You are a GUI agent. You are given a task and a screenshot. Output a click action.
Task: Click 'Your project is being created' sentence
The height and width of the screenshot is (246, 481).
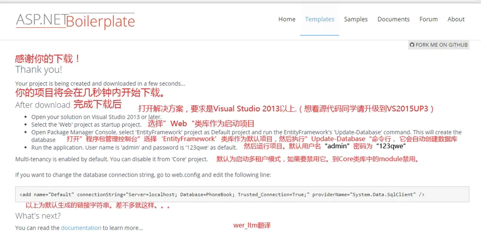point(101,84)
